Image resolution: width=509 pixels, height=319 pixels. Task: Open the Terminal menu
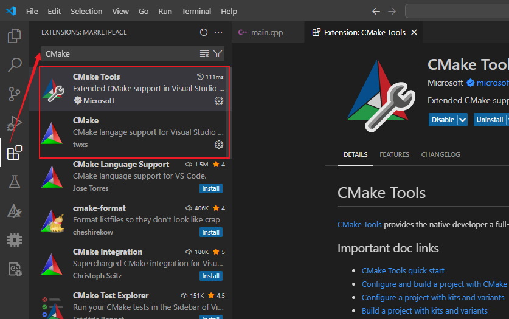[196, 12]
